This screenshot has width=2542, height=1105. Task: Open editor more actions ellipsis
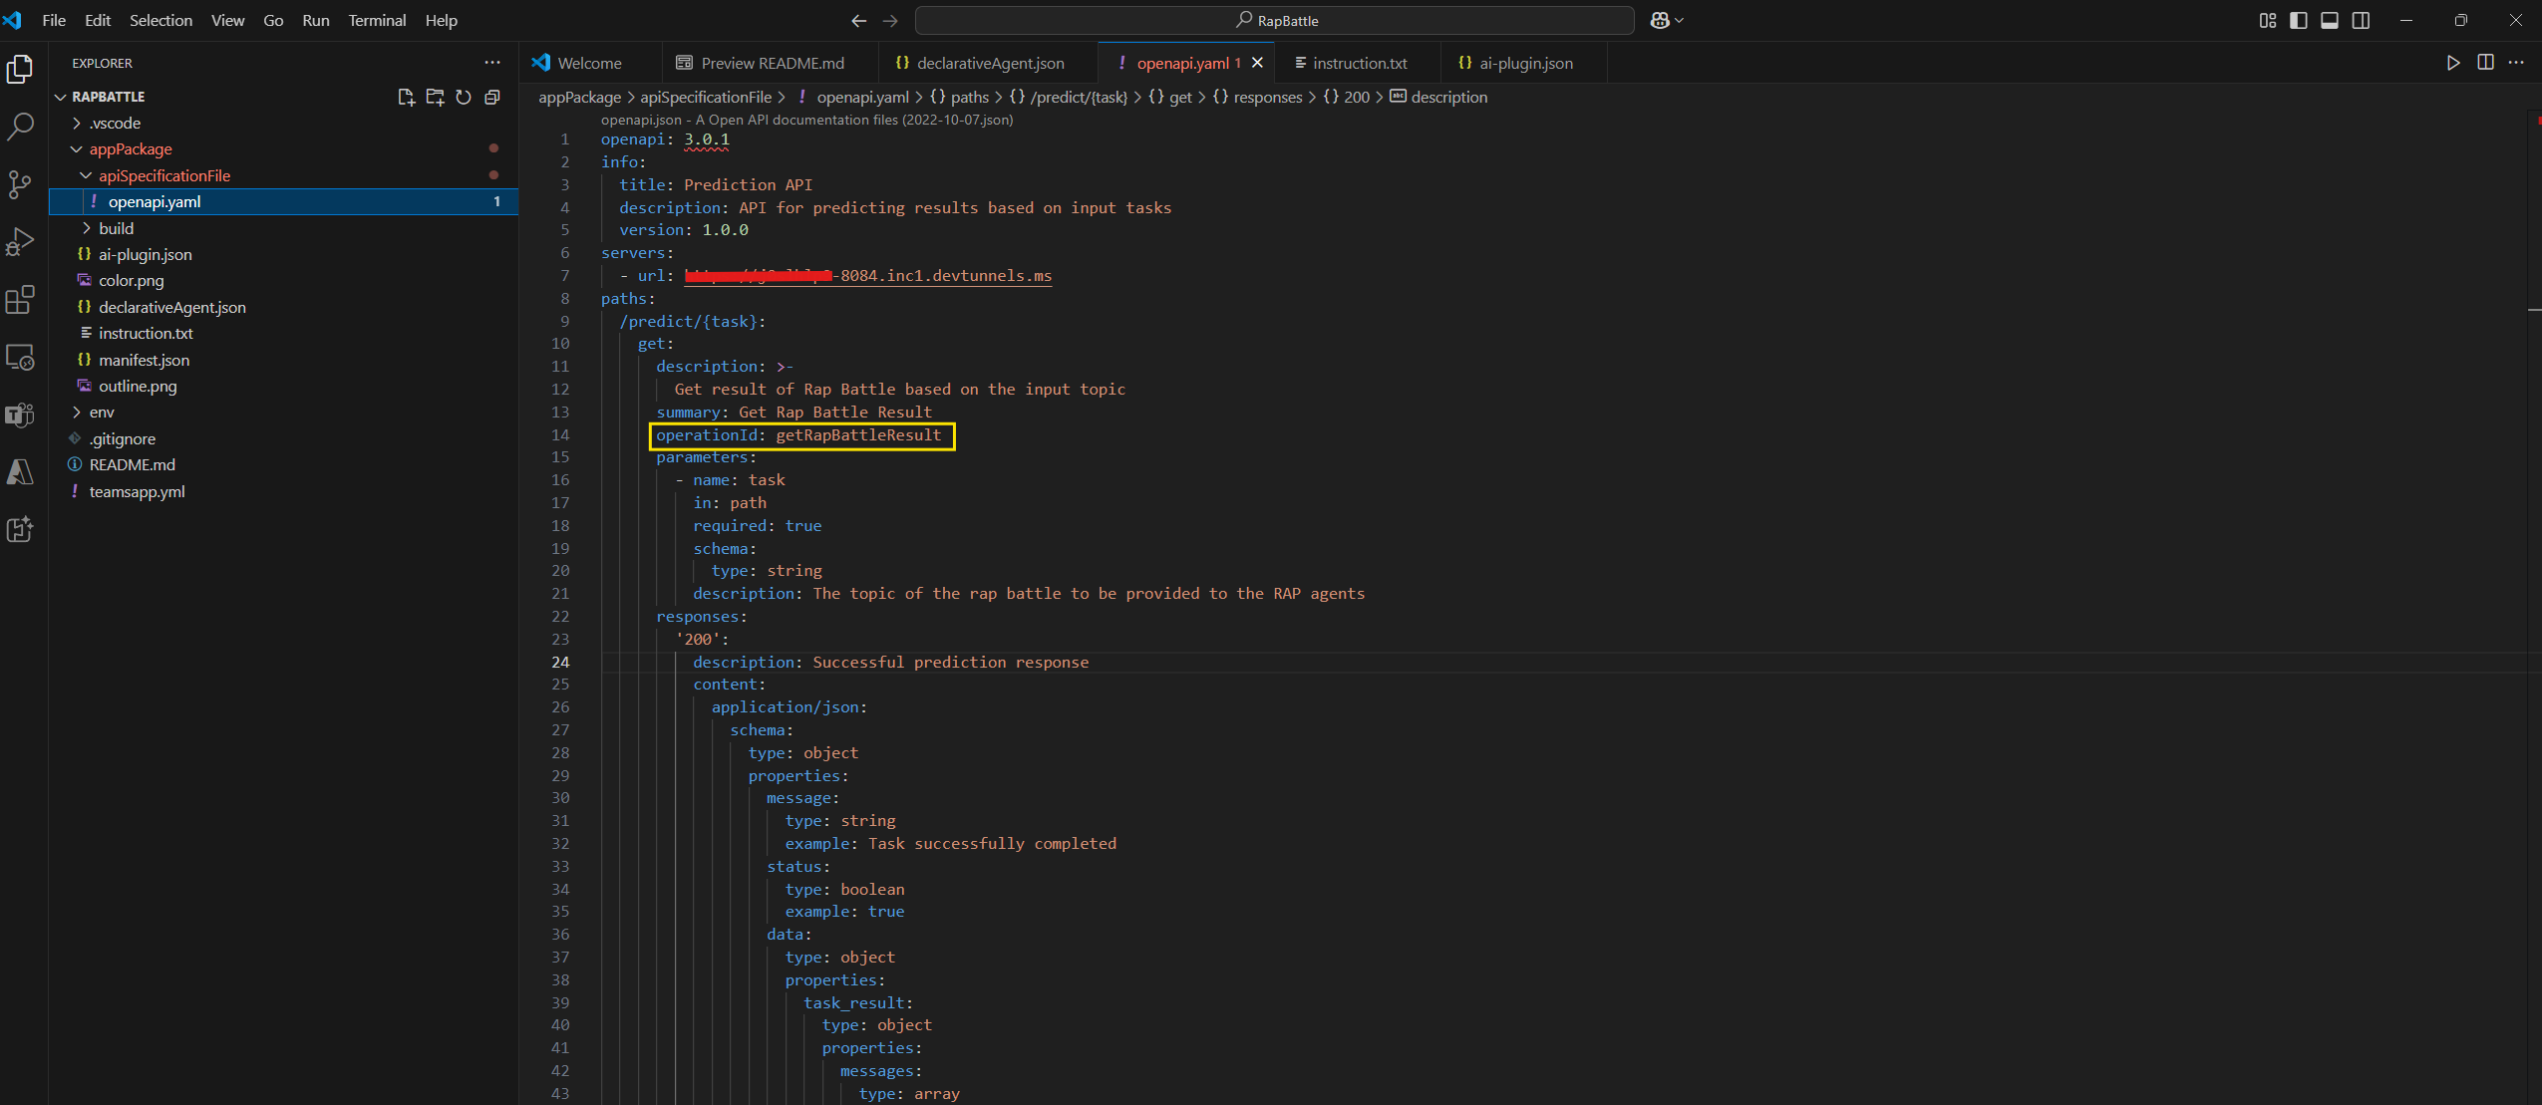(2516, 63)
